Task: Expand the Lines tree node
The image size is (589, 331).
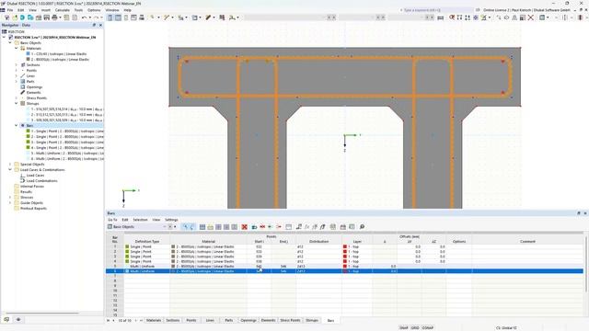Action: [17, 75]
